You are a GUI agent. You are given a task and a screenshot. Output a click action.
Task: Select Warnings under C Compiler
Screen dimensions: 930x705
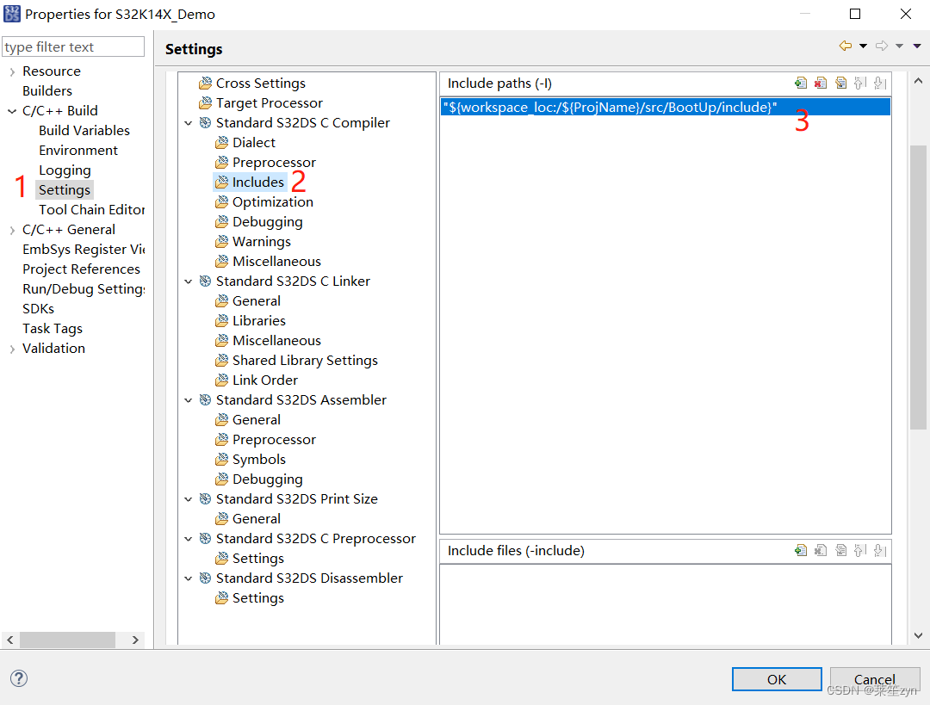pos(262,242)
